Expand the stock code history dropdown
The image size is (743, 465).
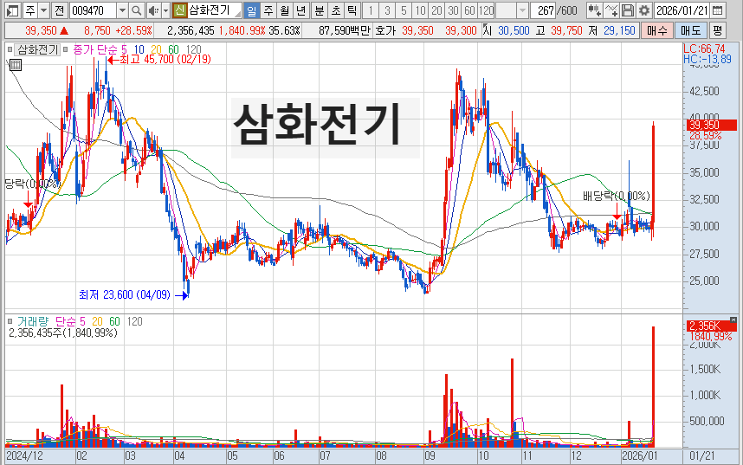[x=122, y=10]
